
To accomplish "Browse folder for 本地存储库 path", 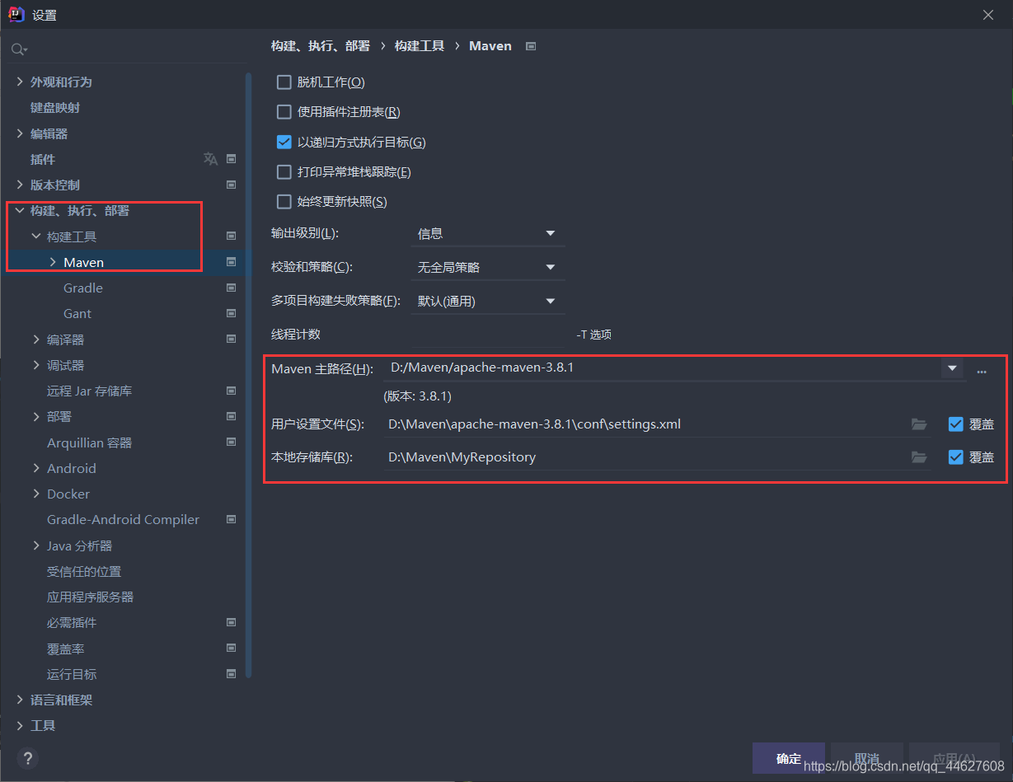I will (919, 457).
